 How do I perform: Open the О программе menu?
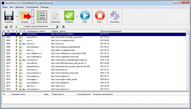tap(32, 7)
